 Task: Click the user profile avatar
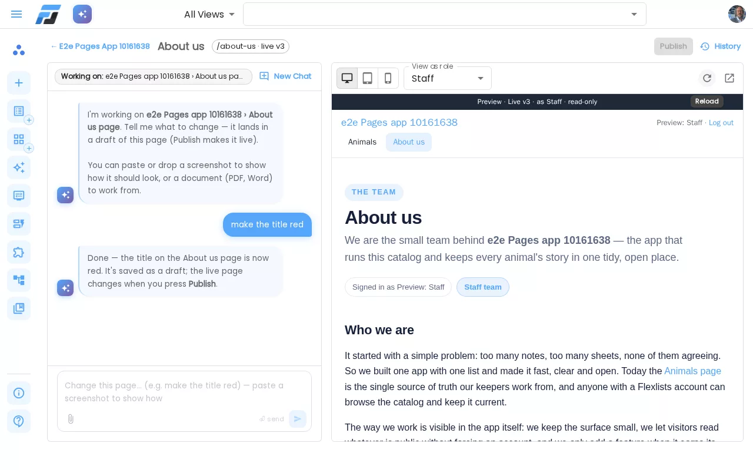pos(737,14)
